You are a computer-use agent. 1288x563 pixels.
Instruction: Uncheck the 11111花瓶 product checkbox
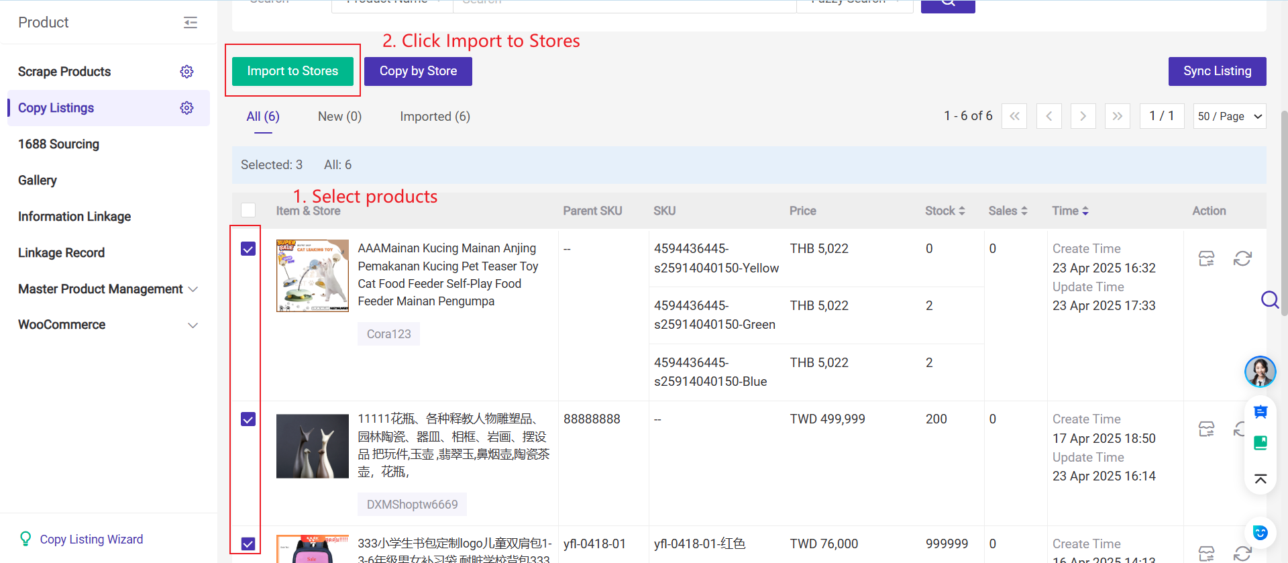tap(248, 419)
